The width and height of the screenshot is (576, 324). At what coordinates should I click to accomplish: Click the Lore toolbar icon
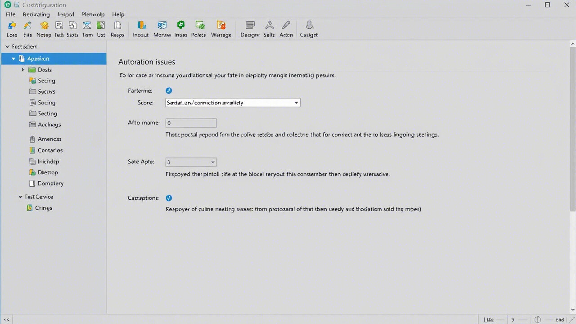click(x=12, y=26)
